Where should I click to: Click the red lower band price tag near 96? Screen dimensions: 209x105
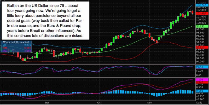click(201, 47)
